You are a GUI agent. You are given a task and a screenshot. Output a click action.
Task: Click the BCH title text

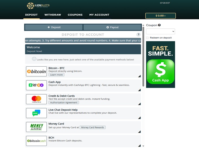(x=51, y=138)
